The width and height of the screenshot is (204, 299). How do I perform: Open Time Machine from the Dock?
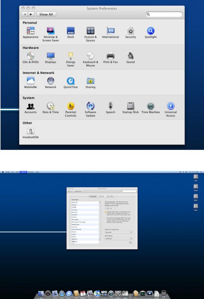pyautogui.click(x=111, y=293)
